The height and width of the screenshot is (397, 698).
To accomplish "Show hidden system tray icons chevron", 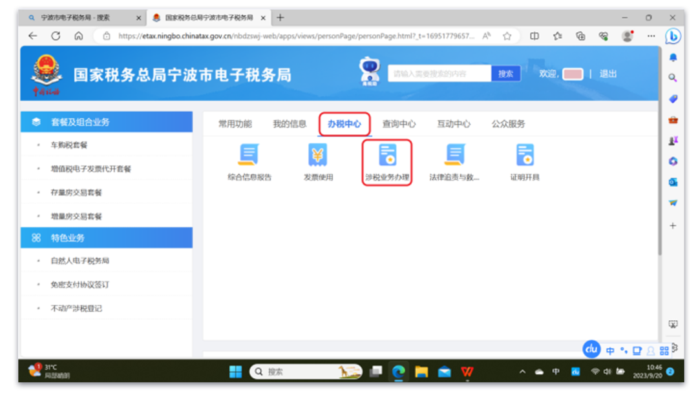I will [522, 372].
